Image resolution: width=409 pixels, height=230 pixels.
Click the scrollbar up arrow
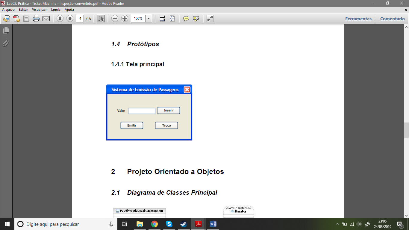pos(406,27)
